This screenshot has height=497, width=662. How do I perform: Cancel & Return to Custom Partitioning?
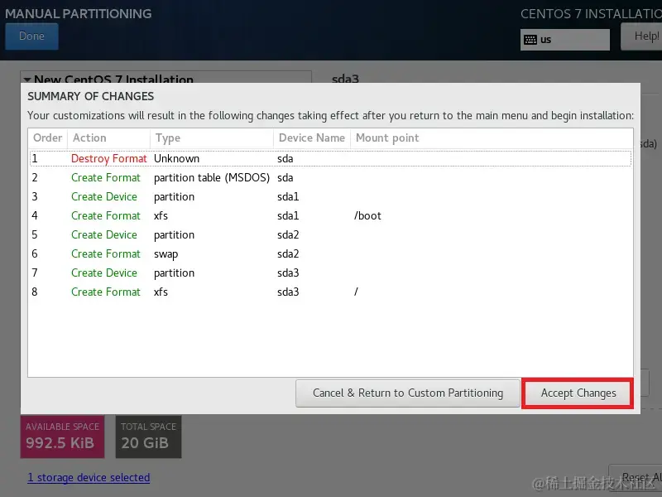pos(408,393)
